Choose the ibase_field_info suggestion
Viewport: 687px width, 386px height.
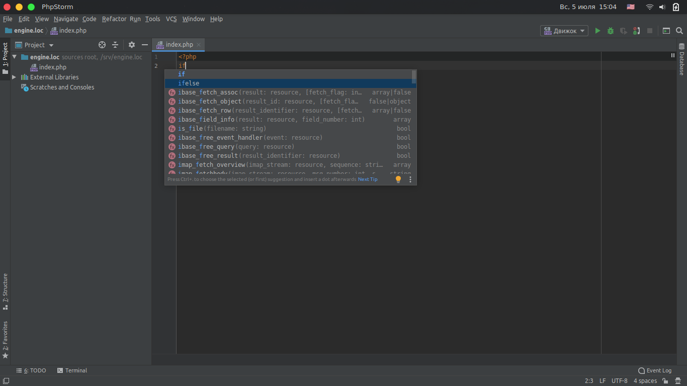pos(288,120)
